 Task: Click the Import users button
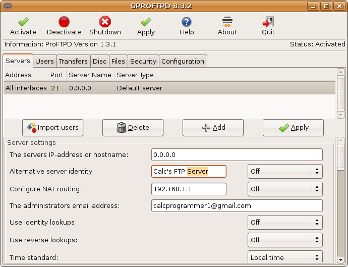pos(52,128)
